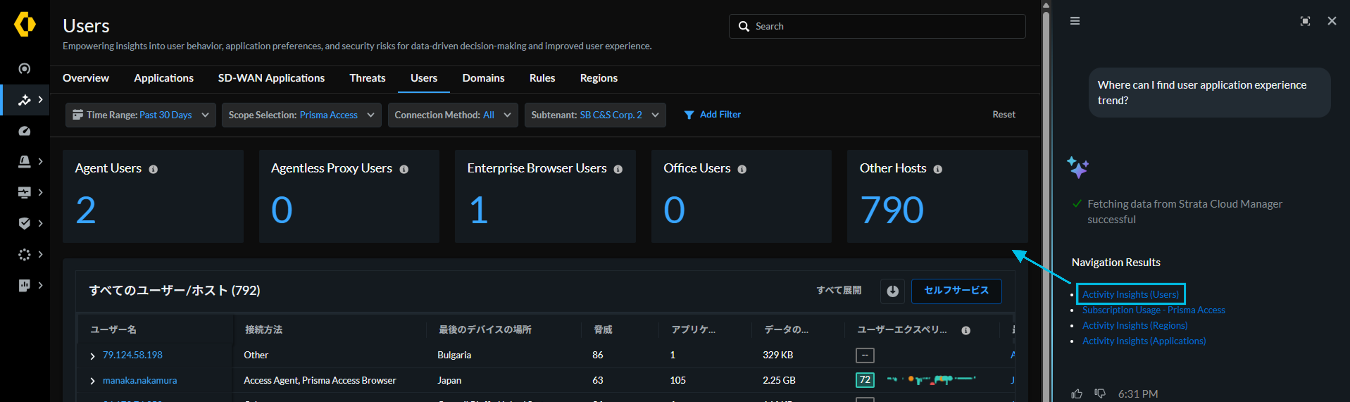Viewport: 1350px width, 402px height.
Task: Open the Time Range dropdown
Action: 141,115
